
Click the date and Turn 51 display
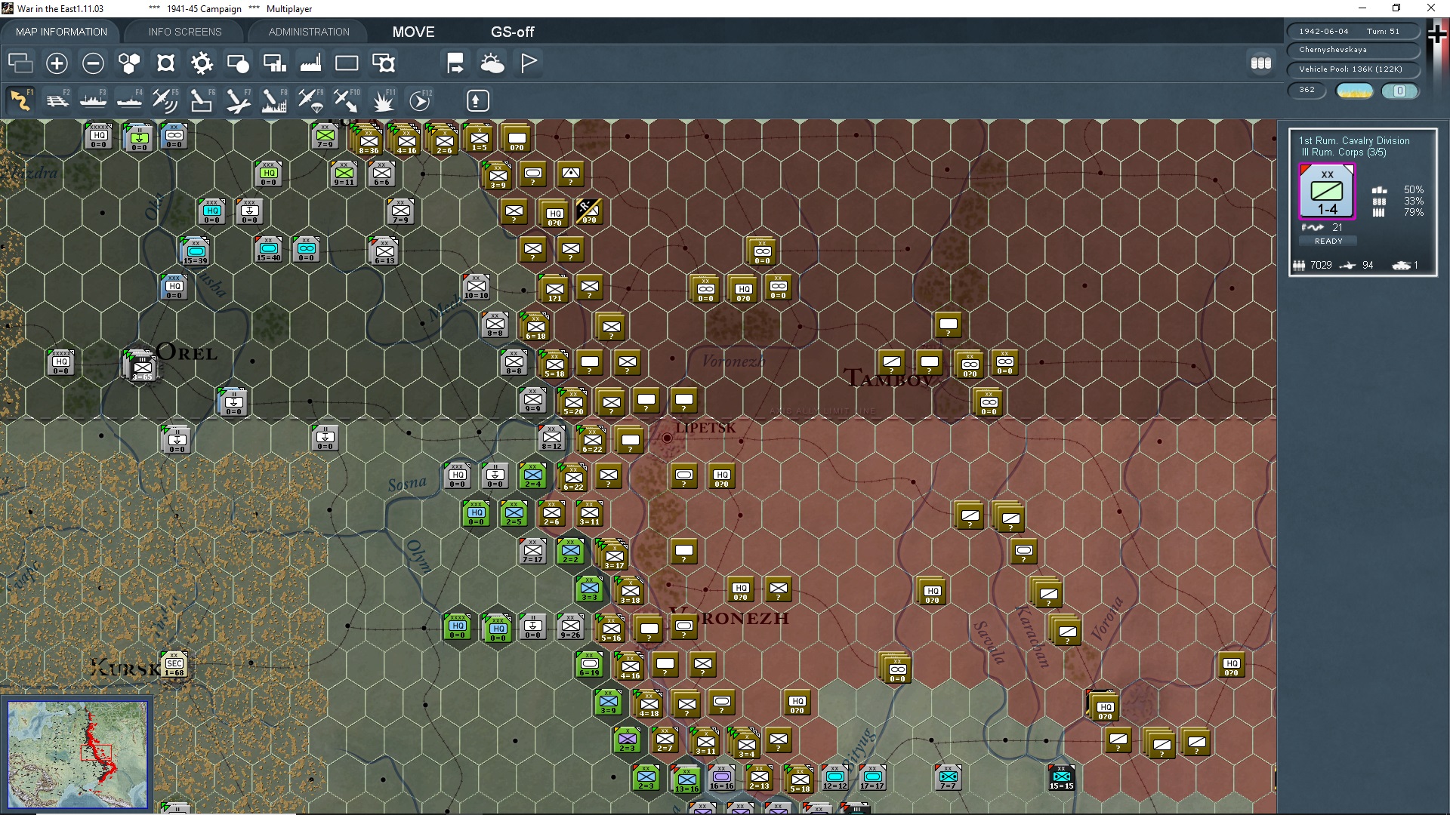[1353, 32]
